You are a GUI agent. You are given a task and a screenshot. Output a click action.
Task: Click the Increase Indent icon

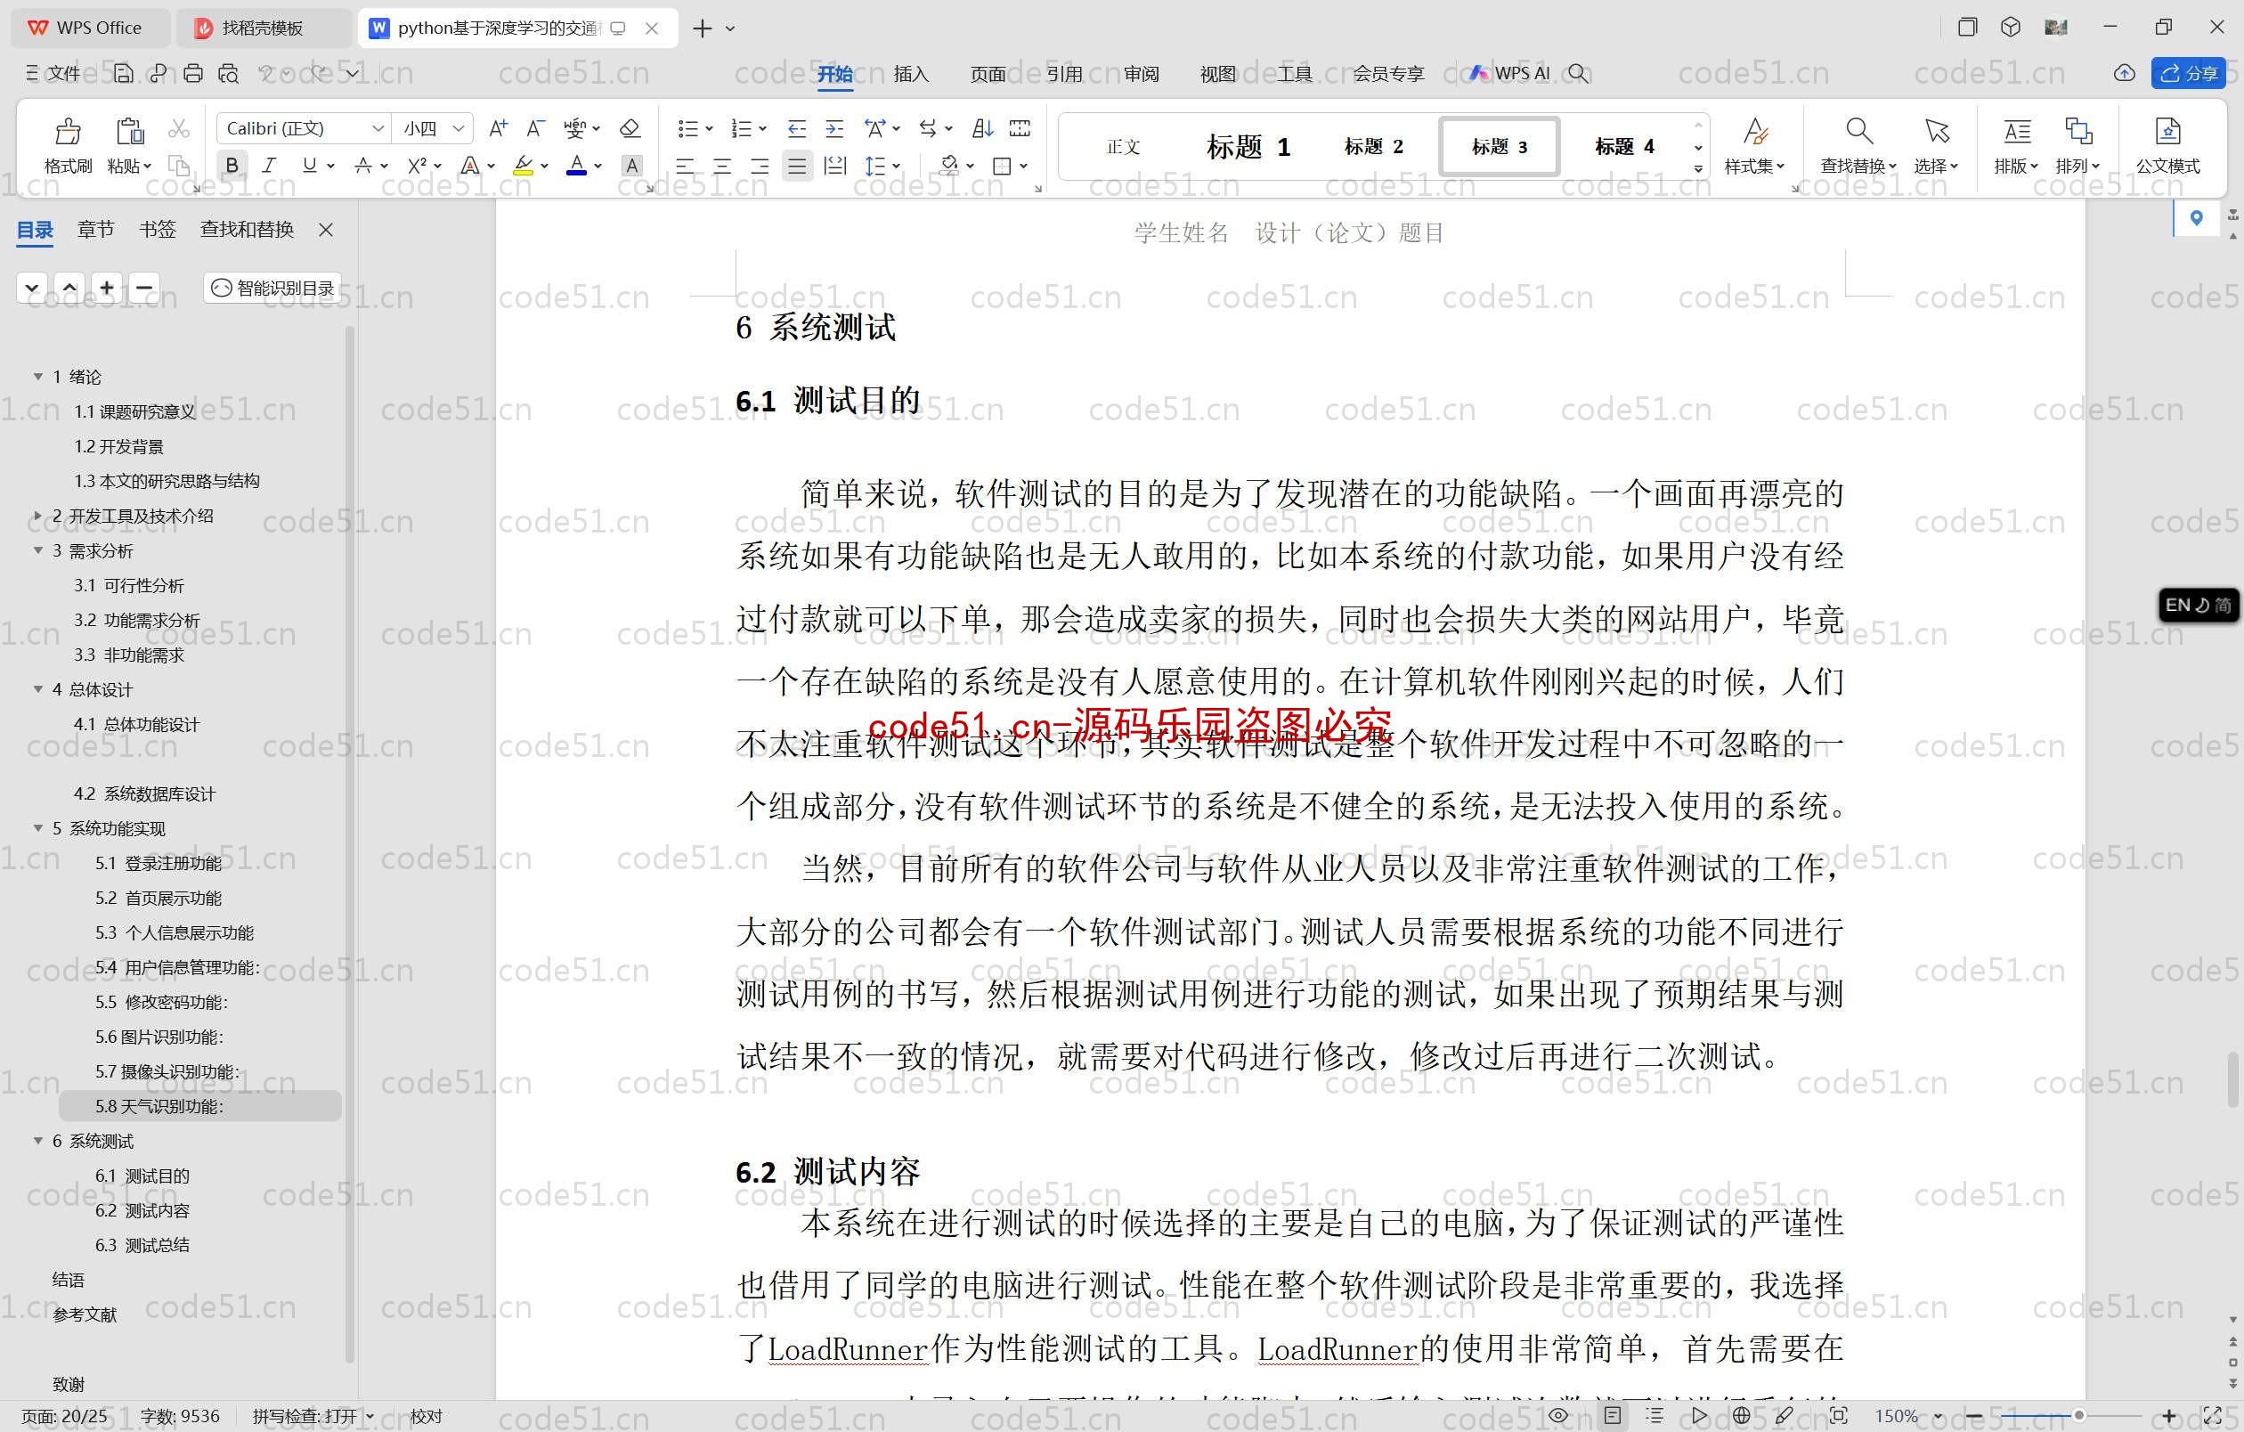835,128
